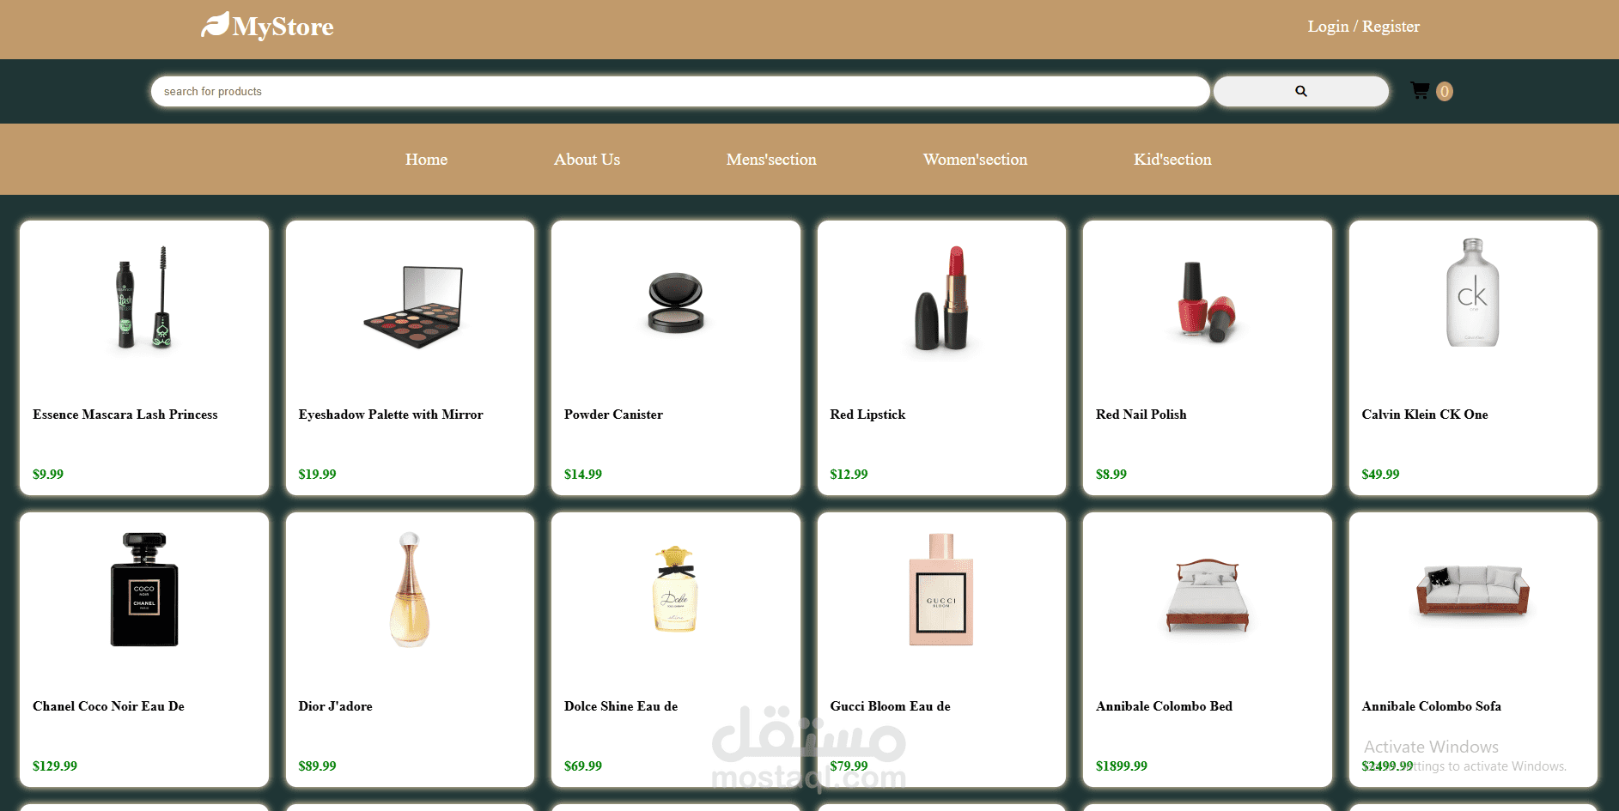Click the cart item count badge
1619x811 pixels.
point(1445,91)
